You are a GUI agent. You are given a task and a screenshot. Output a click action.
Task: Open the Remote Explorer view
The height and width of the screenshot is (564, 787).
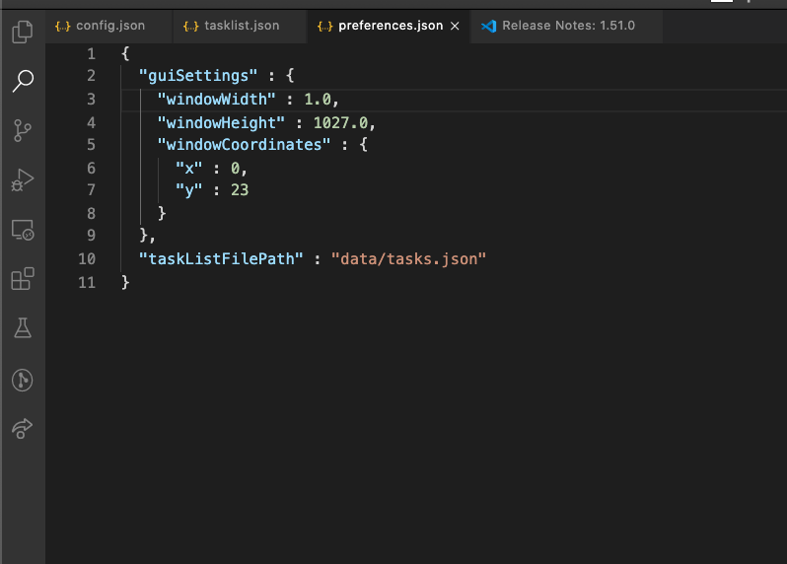(23, 230)
